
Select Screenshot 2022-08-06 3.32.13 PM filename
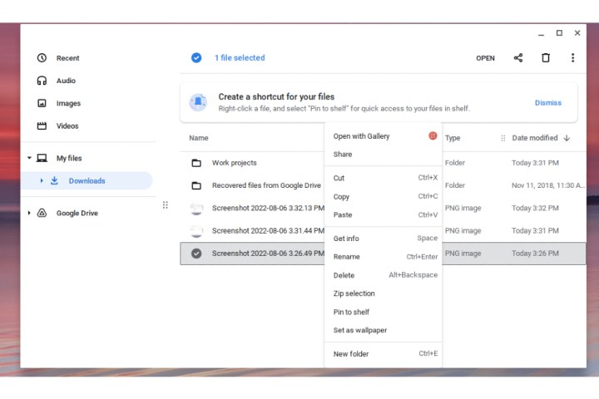click(x=268, y=208)
